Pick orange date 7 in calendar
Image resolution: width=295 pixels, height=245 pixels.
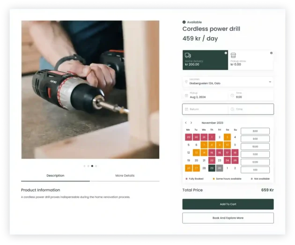point(204,145)
